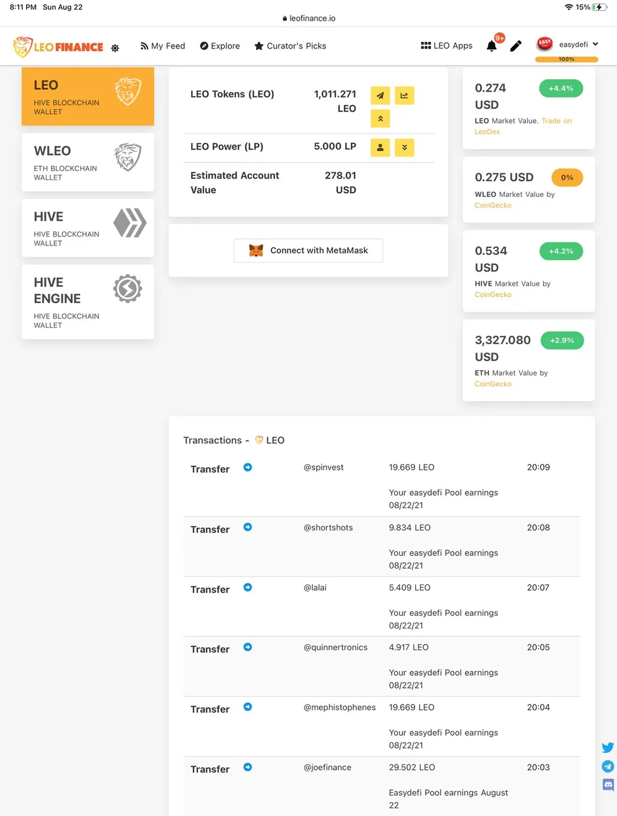Select the HIVE blockchain wallet tab
This screenshot has width=617, height=816.
(x=88, y=228)
